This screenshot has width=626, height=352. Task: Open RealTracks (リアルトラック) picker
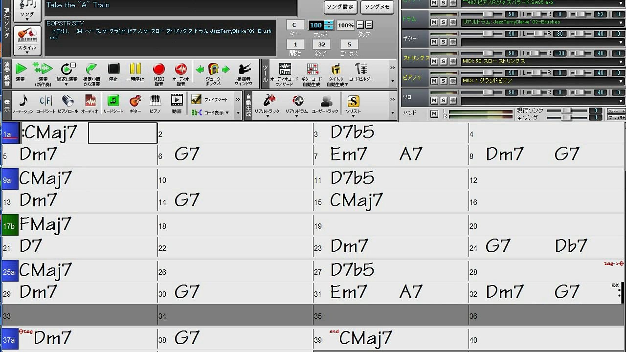click(x=267, y=104)
